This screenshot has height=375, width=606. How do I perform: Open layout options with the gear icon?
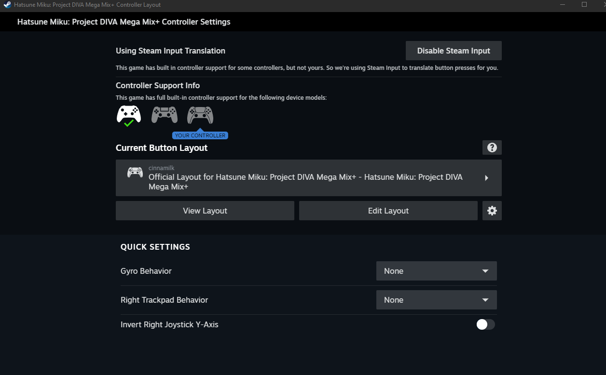[492, 211]
